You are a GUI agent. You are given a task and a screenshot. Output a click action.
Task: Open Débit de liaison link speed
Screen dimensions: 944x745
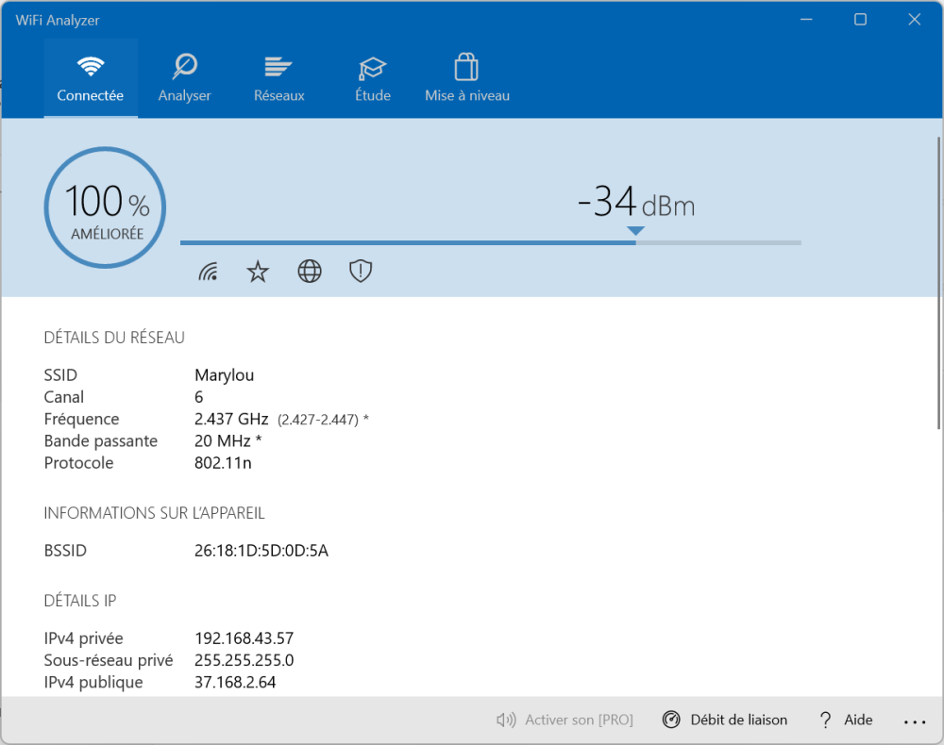(725, 720)
